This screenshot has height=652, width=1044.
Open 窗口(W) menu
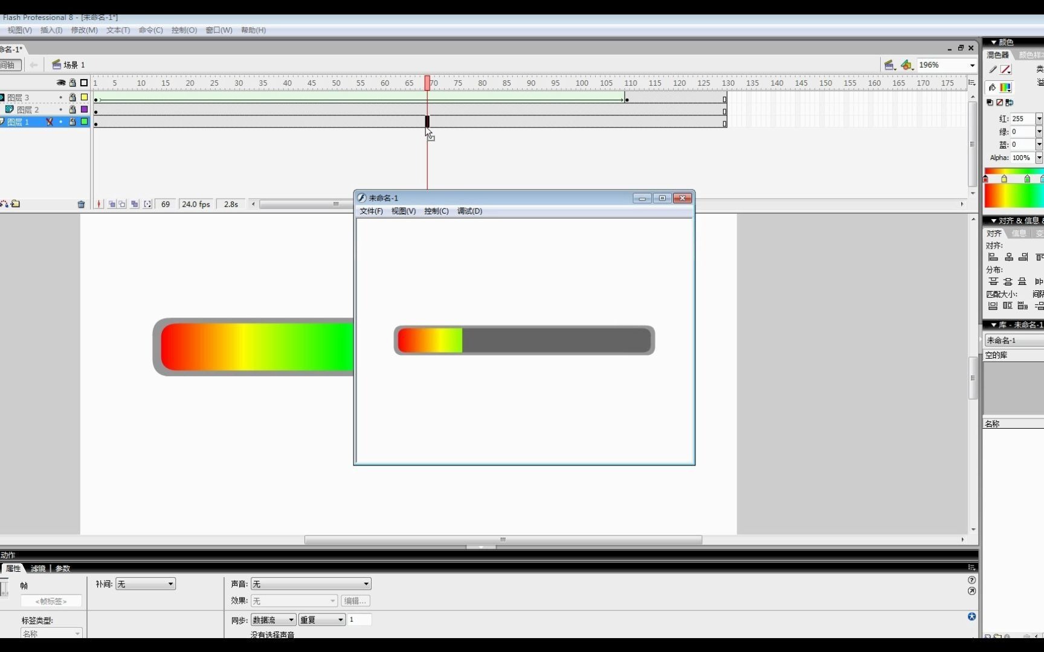(x=219, y=30)
